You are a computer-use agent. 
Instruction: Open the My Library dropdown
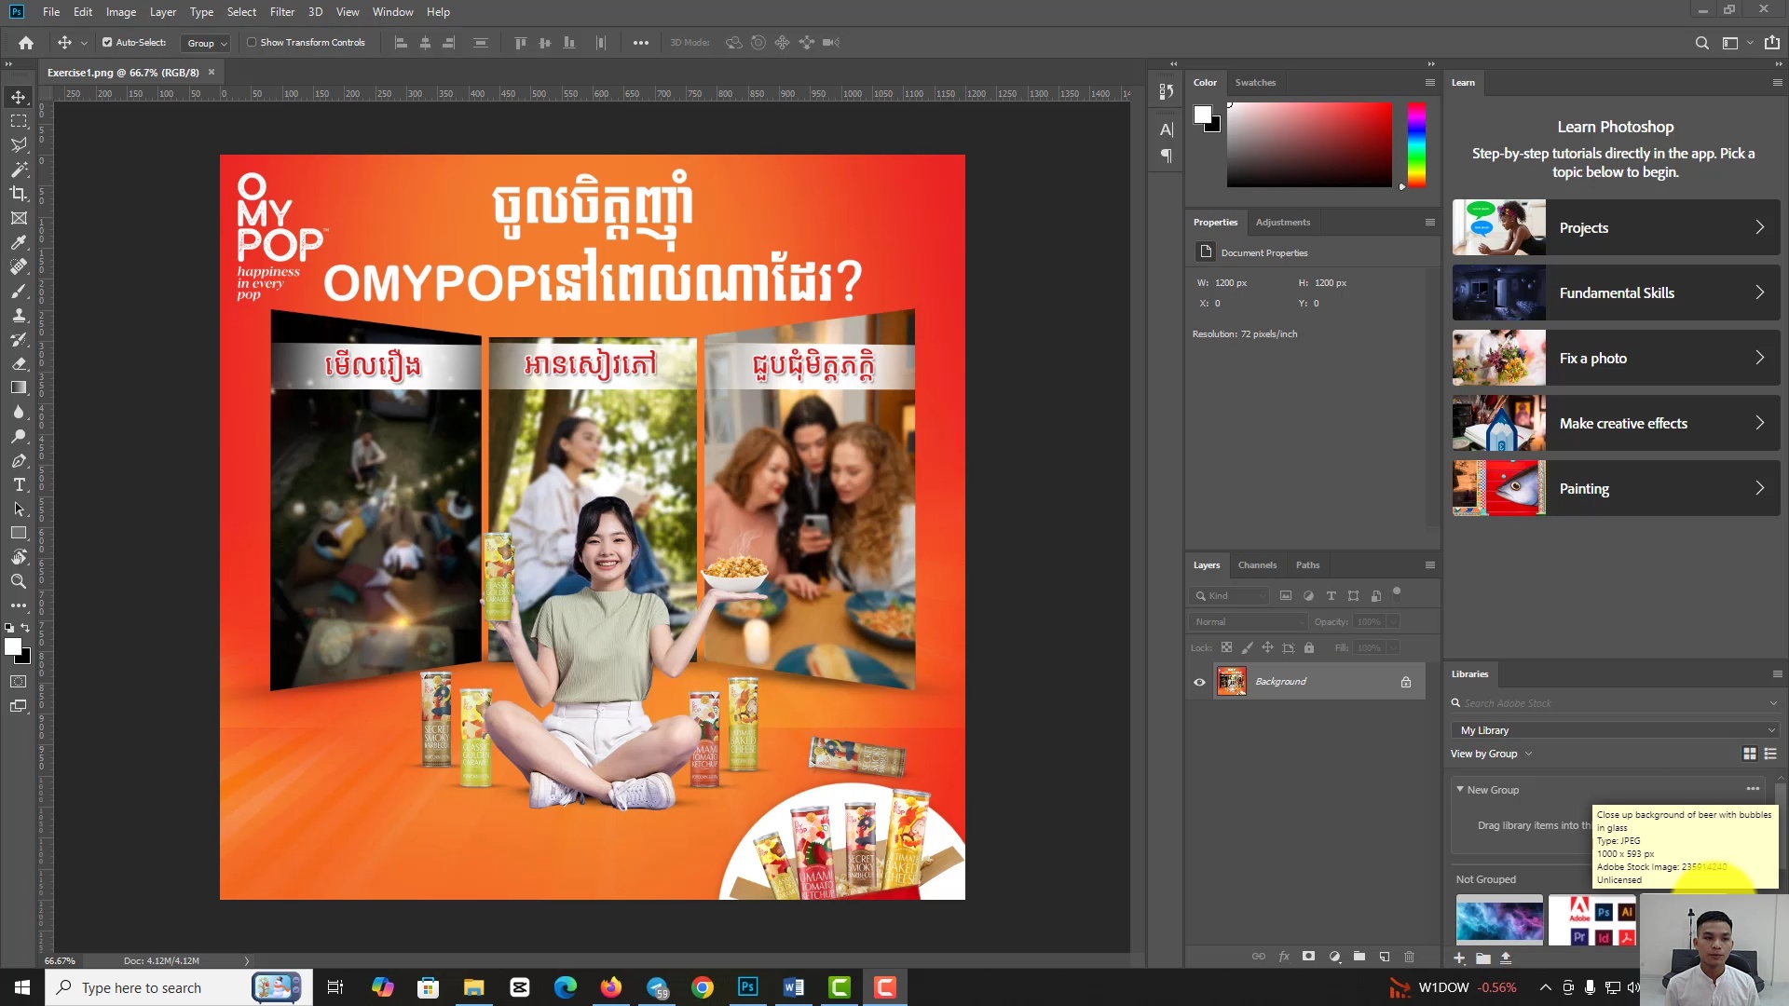click(1615, 730)
